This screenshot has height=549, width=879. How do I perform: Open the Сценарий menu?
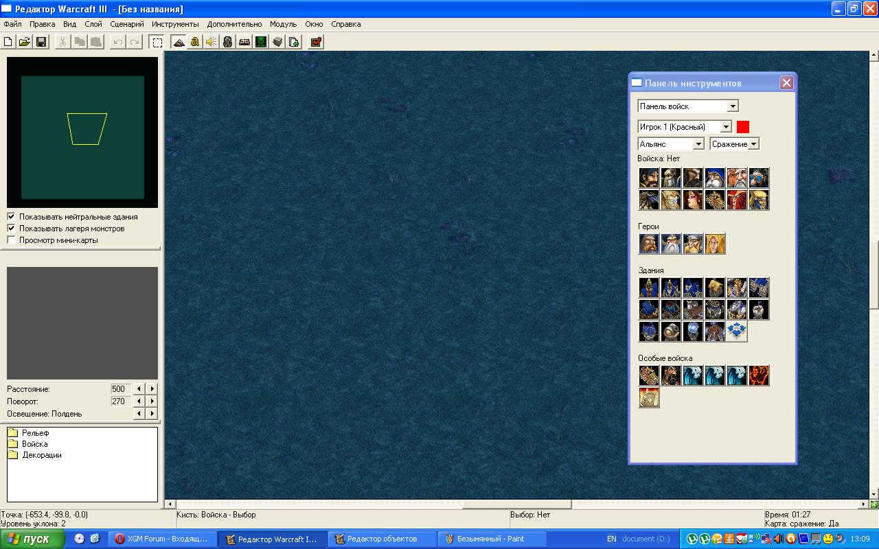[127, 24]
